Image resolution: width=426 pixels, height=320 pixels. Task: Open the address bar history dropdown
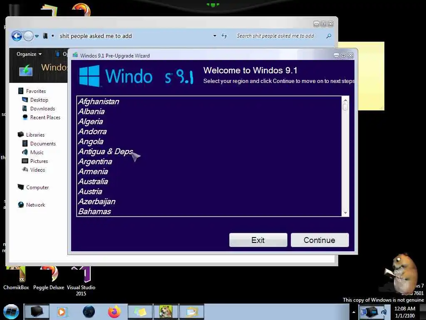click(215, 36)
